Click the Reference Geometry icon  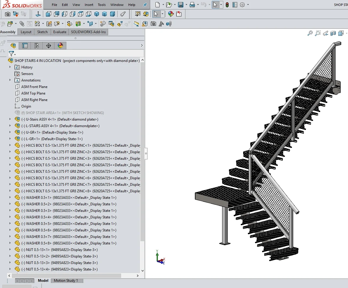click(90, 23)
